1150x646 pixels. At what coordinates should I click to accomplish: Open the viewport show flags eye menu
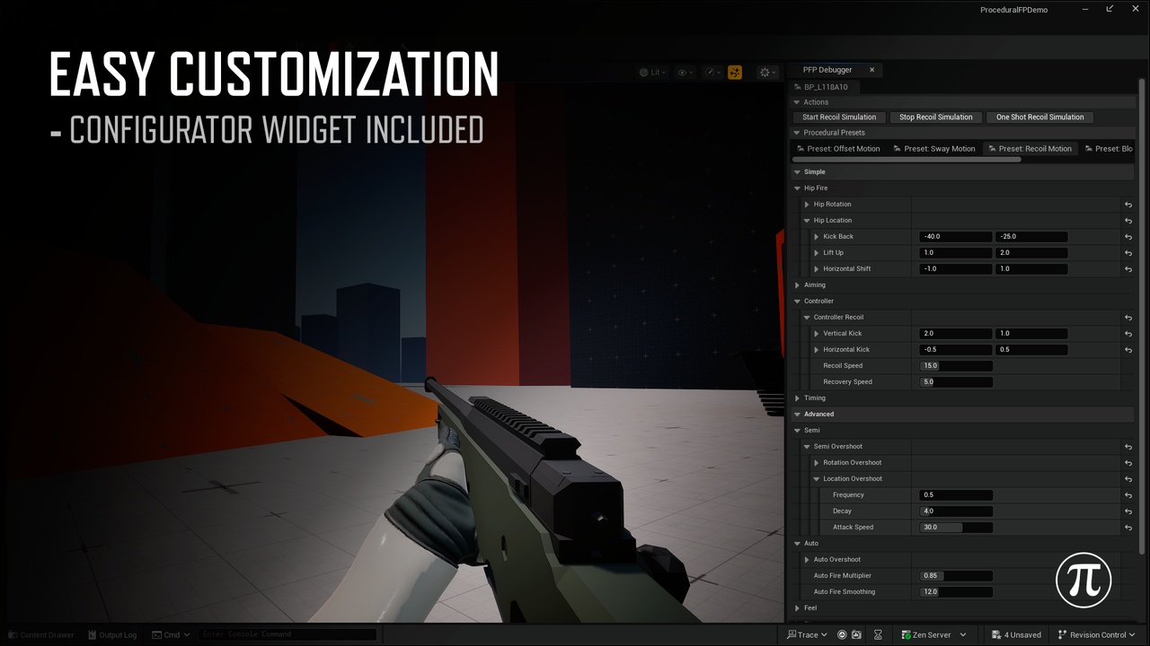(x=686, y=73)
